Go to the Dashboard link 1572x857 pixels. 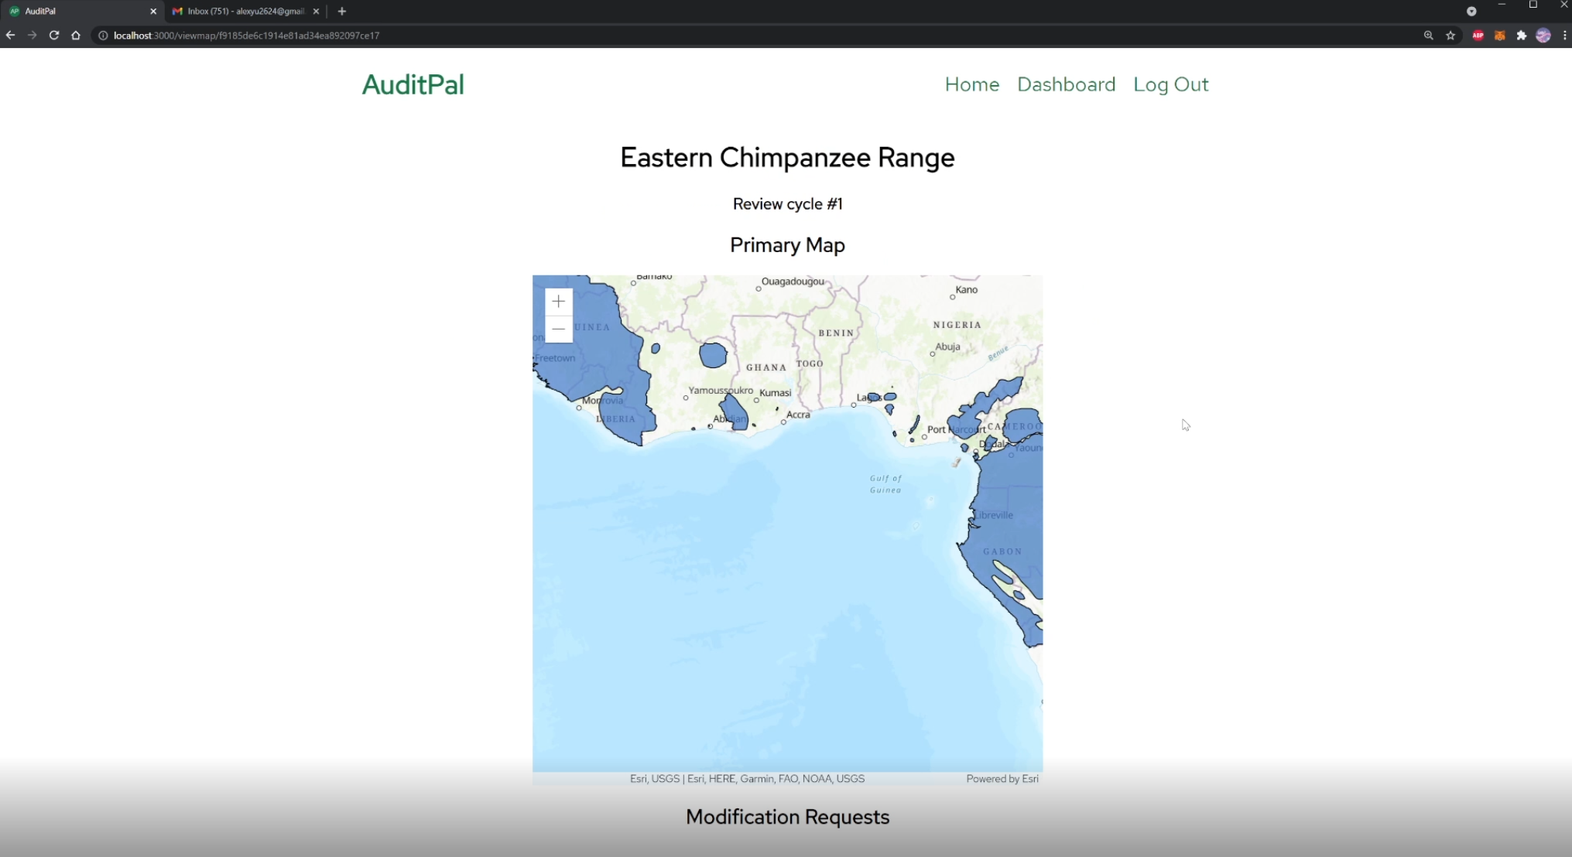1066,84
